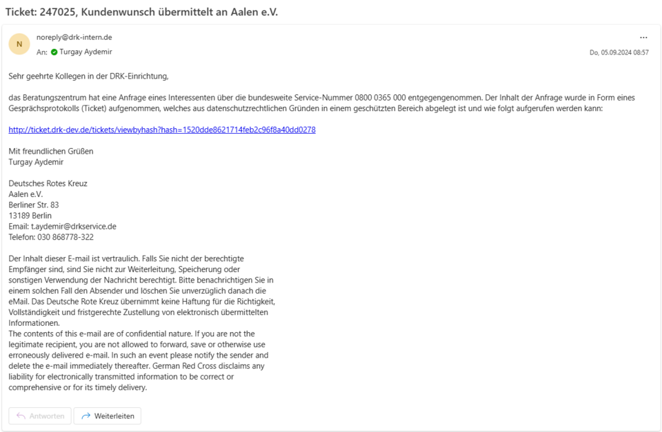Click the Berliner Str. 83 address line
662x432 pixels.
click(x=34, y=205)
